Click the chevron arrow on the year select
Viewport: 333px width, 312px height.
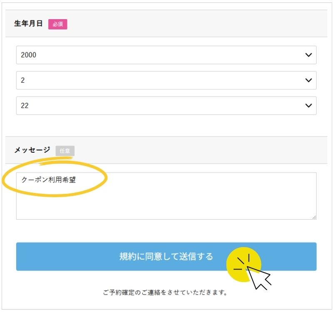(308, 55)
